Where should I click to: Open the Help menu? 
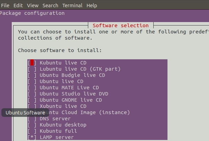92,6
